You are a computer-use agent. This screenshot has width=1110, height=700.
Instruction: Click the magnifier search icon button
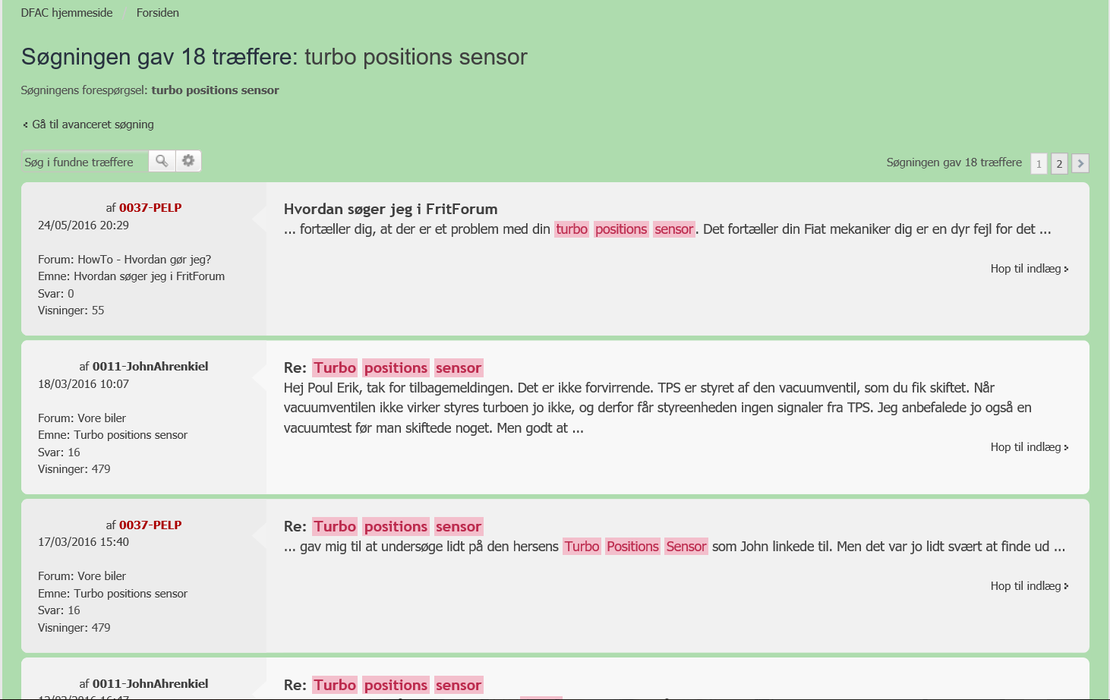(x=162, y=161)
